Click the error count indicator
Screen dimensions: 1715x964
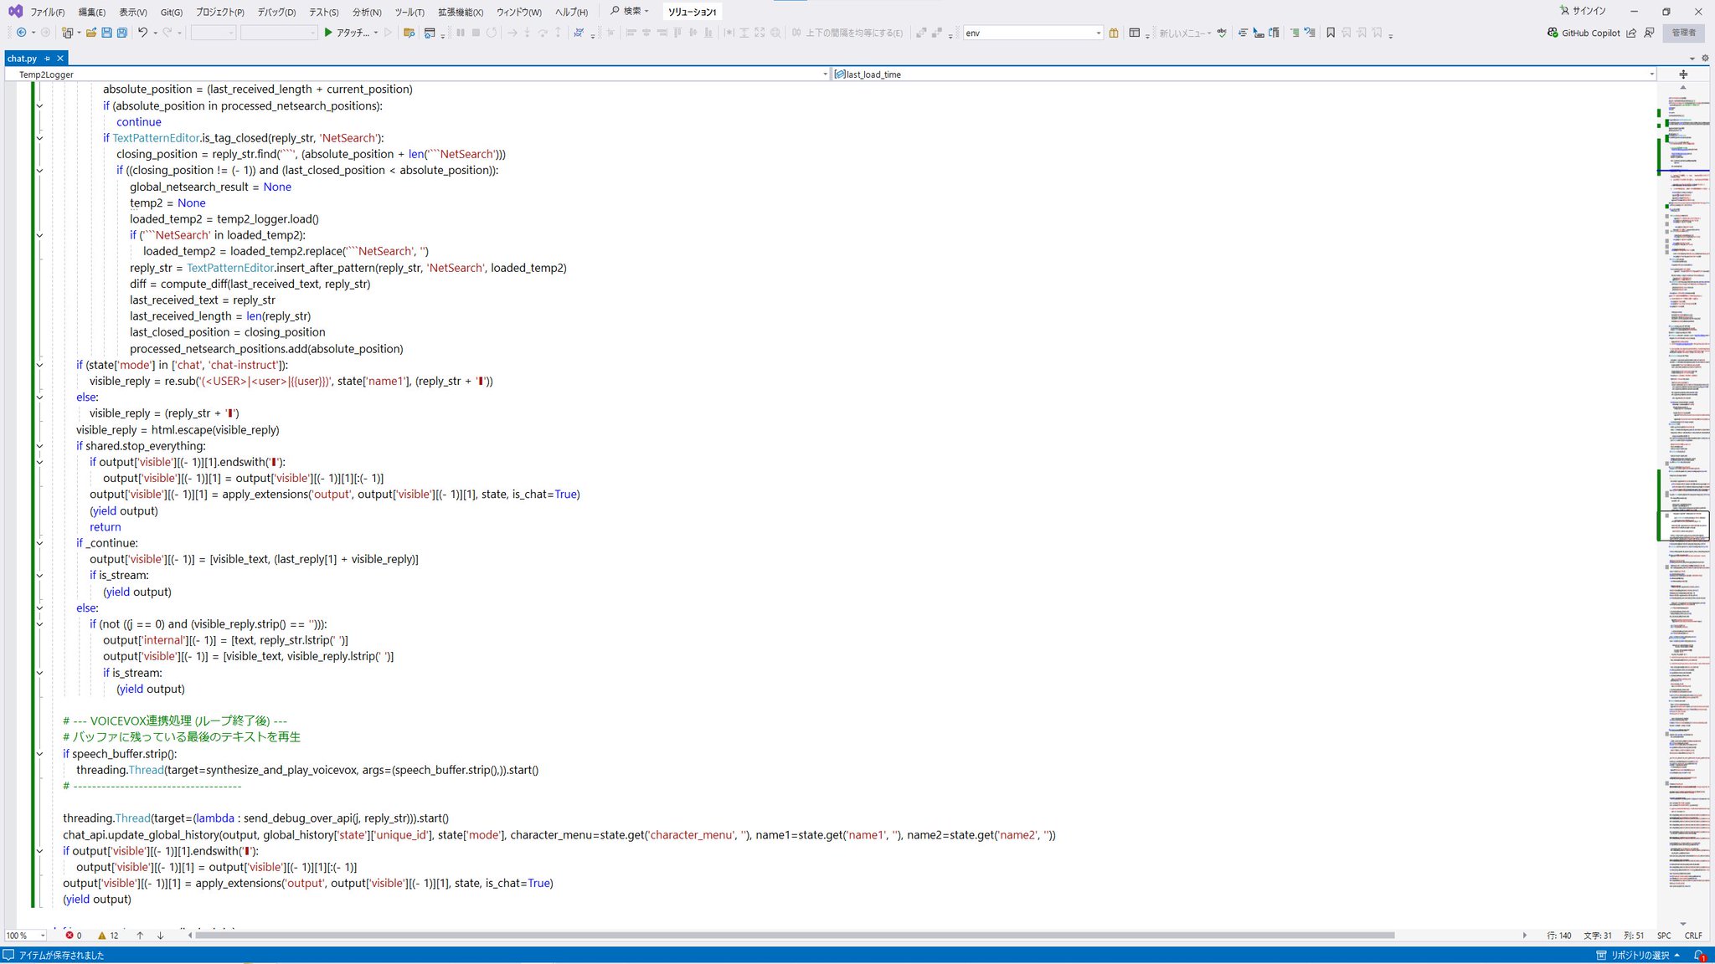click(74, 936)
